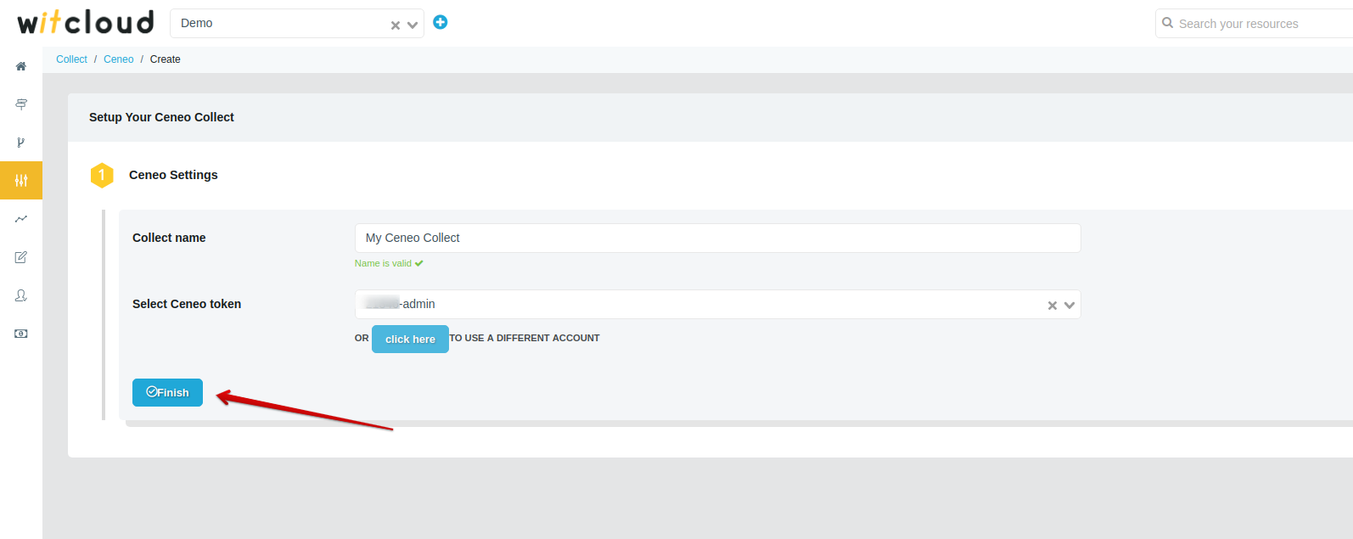Viewport: 1353px width, 539px height.
Task: Click the Create breadcrumb item
Action: pos(166,59)
